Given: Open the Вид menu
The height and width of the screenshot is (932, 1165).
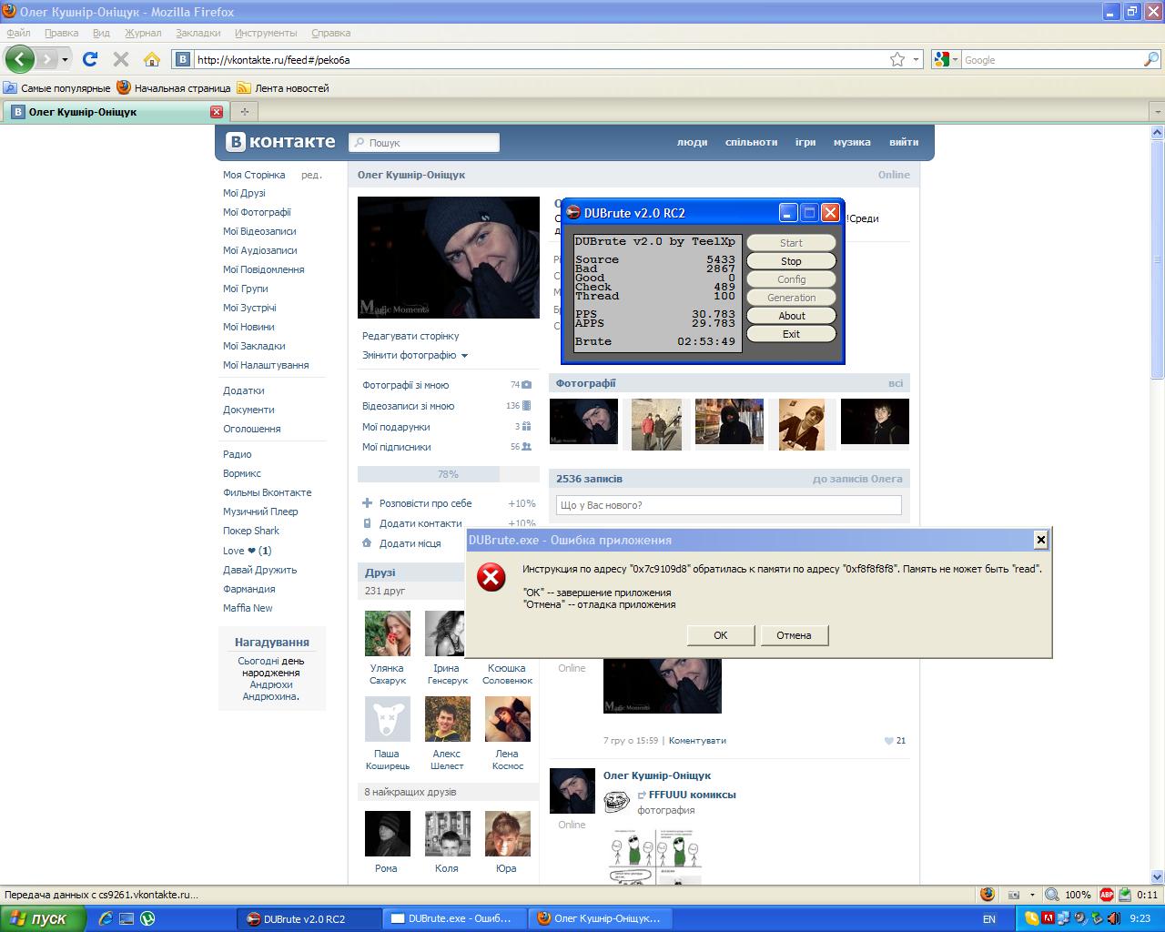Looking at the screenshot, I should tap(101, 33).
